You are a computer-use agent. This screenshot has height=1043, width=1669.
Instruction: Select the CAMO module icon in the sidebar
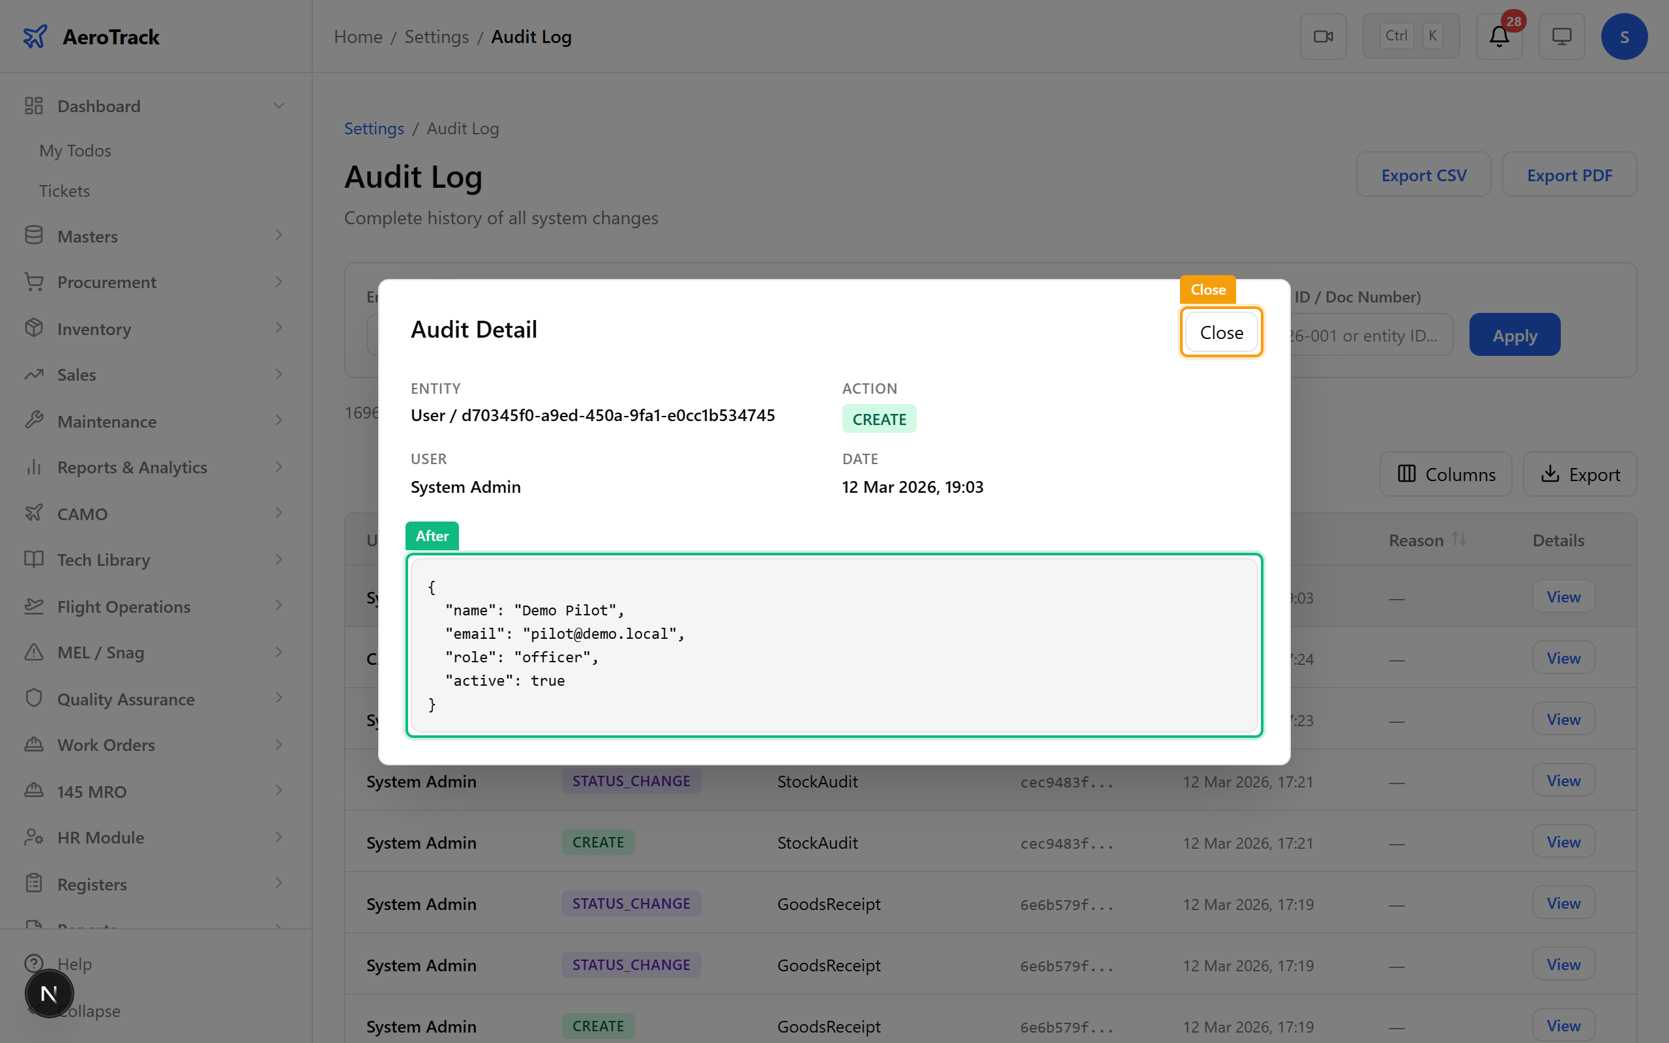click(x=34, y=513)
